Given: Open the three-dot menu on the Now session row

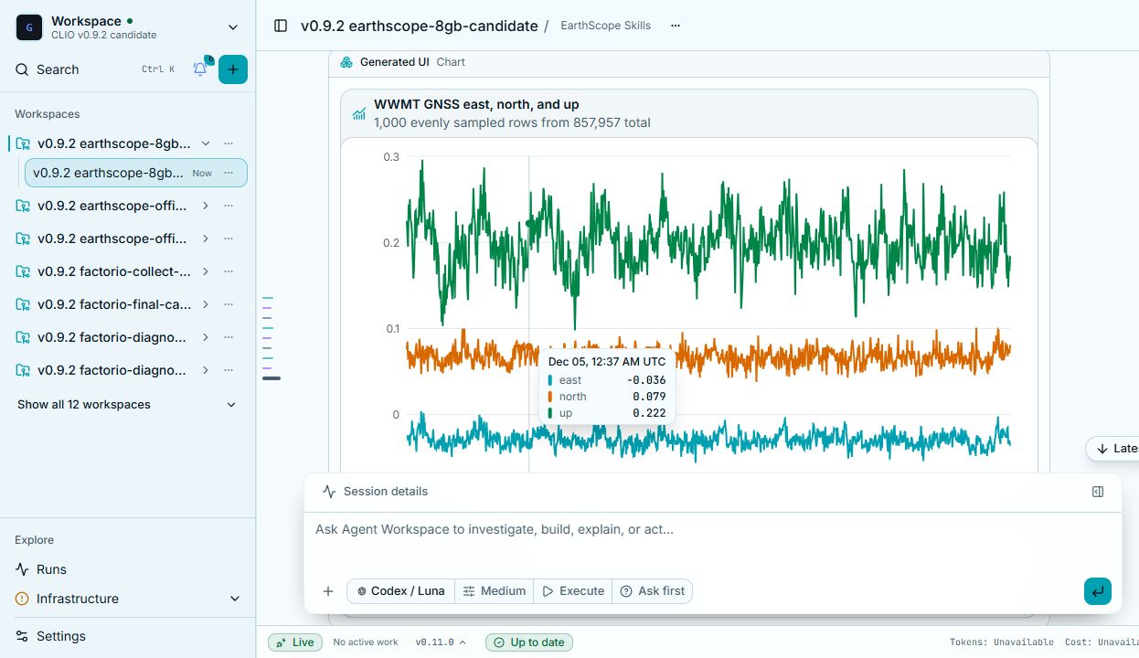Looking at the screenshot, I should 229,173.
